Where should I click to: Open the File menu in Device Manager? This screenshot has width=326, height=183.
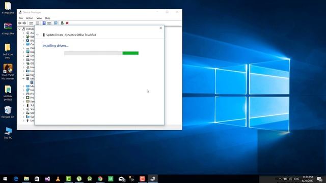tap(21, 18)
